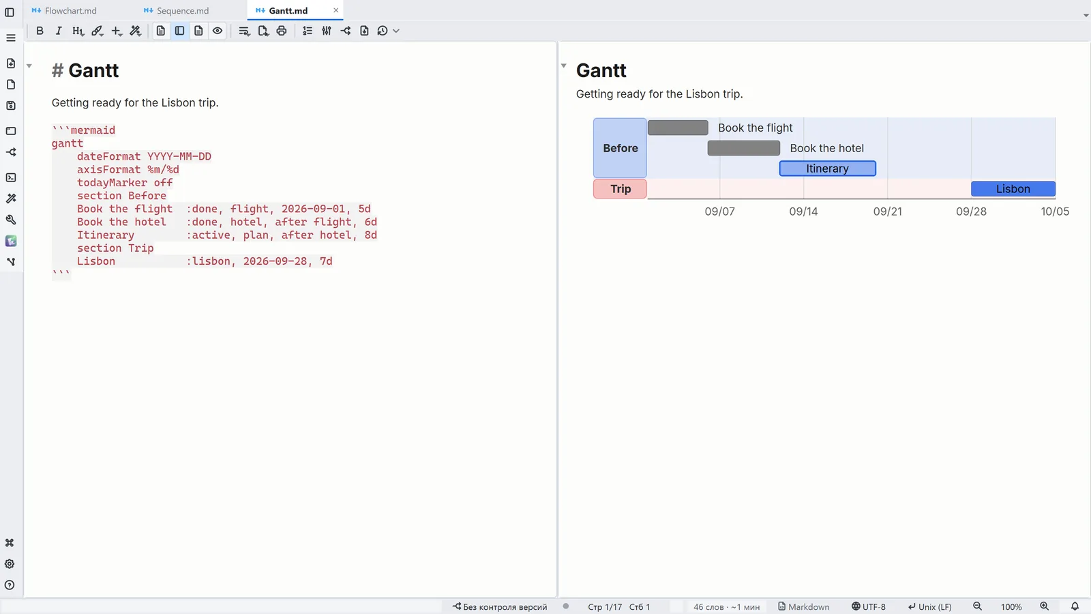Close the Gantt.md tab
This screenshot has height=614, width=1091.
coord(336,10)
